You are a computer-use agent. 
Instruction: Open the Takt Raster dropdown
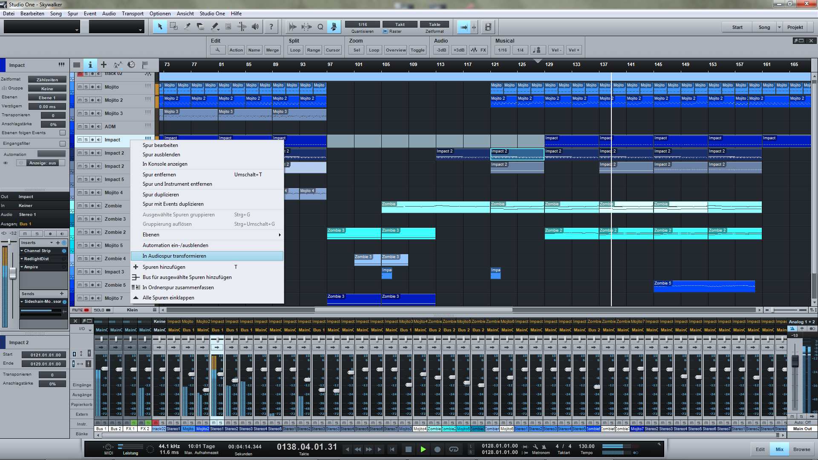coord(400,24)
